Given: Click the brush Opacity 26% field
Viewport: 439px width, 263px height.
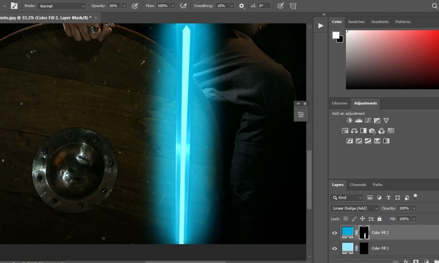Looking at the screenshot, I should click(x=115, y=6).
